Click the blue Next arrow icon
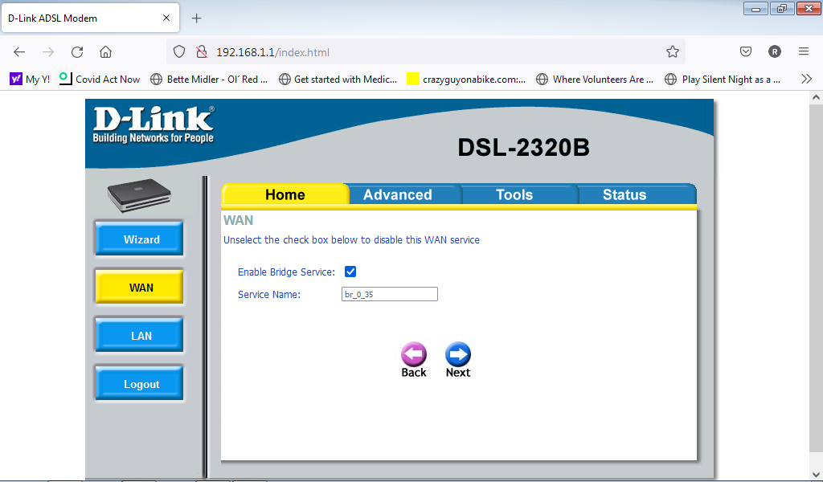Viewport: 823px width, 482px height. [457, 354]
